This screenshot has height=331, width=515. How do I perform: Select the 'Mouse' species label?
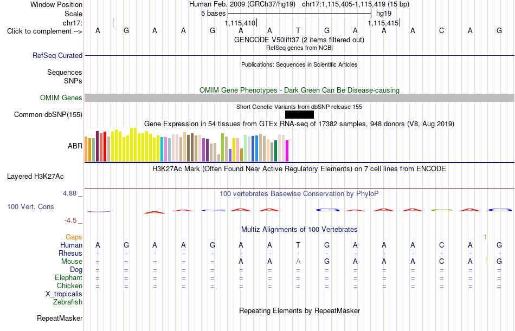pyautogui.click(x=72, y=261)
